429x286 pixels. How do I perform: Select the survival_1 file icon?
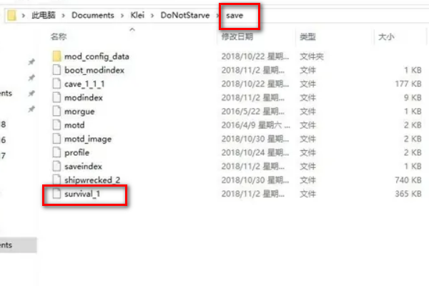[x=56, y=194]
